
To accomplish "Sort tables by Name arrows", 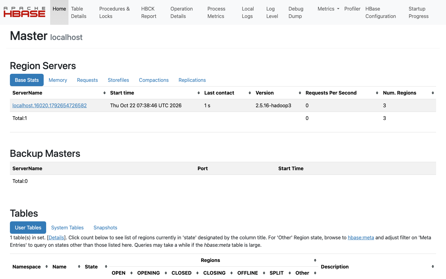I will [x=79, y=267].
